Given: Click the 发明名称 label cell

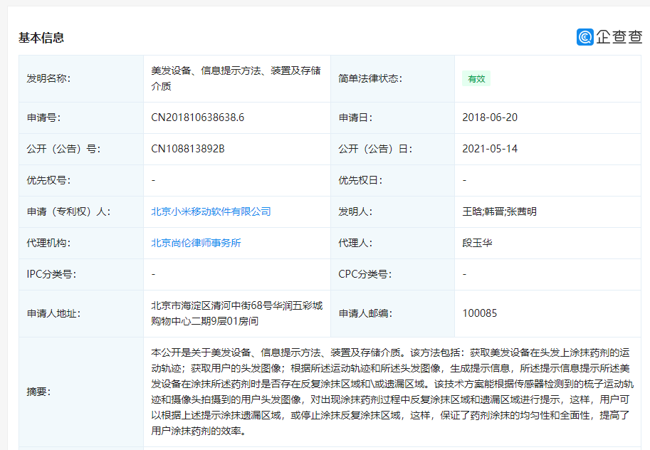Looking at the screenshot, I should click(x=81, y=79).
